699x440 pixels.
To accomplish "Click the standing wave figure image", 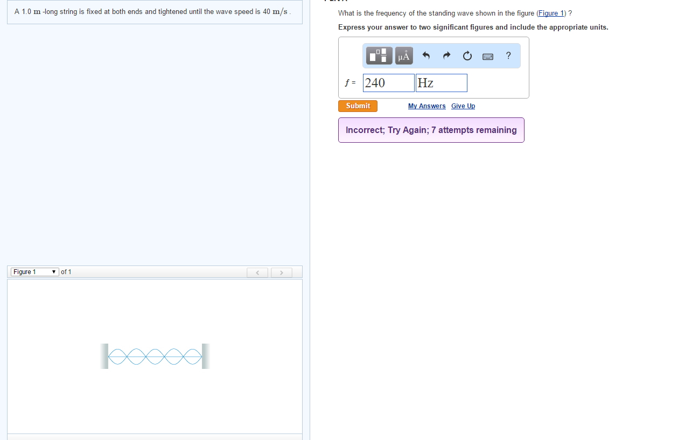I will tap(155, 356).
